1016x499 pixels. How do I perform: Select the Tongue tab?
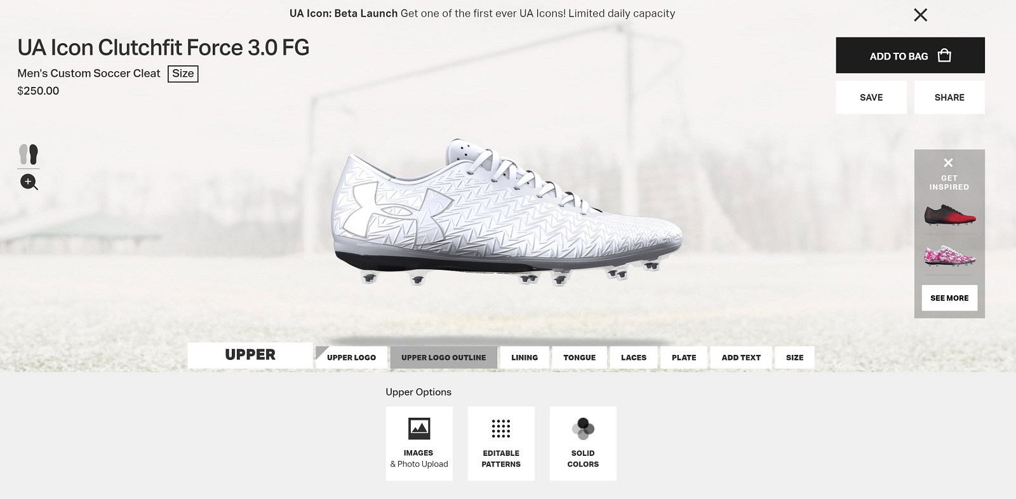coord(579,357)
